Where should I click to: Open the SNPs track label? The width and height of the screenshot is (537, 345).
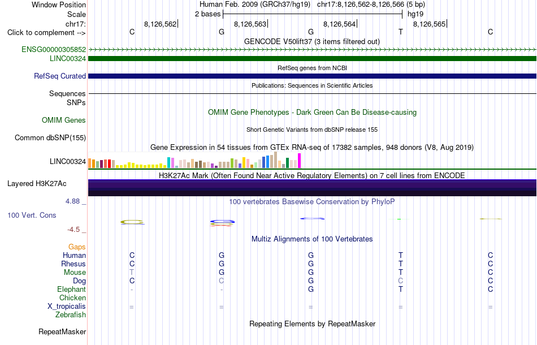(76, 102)
